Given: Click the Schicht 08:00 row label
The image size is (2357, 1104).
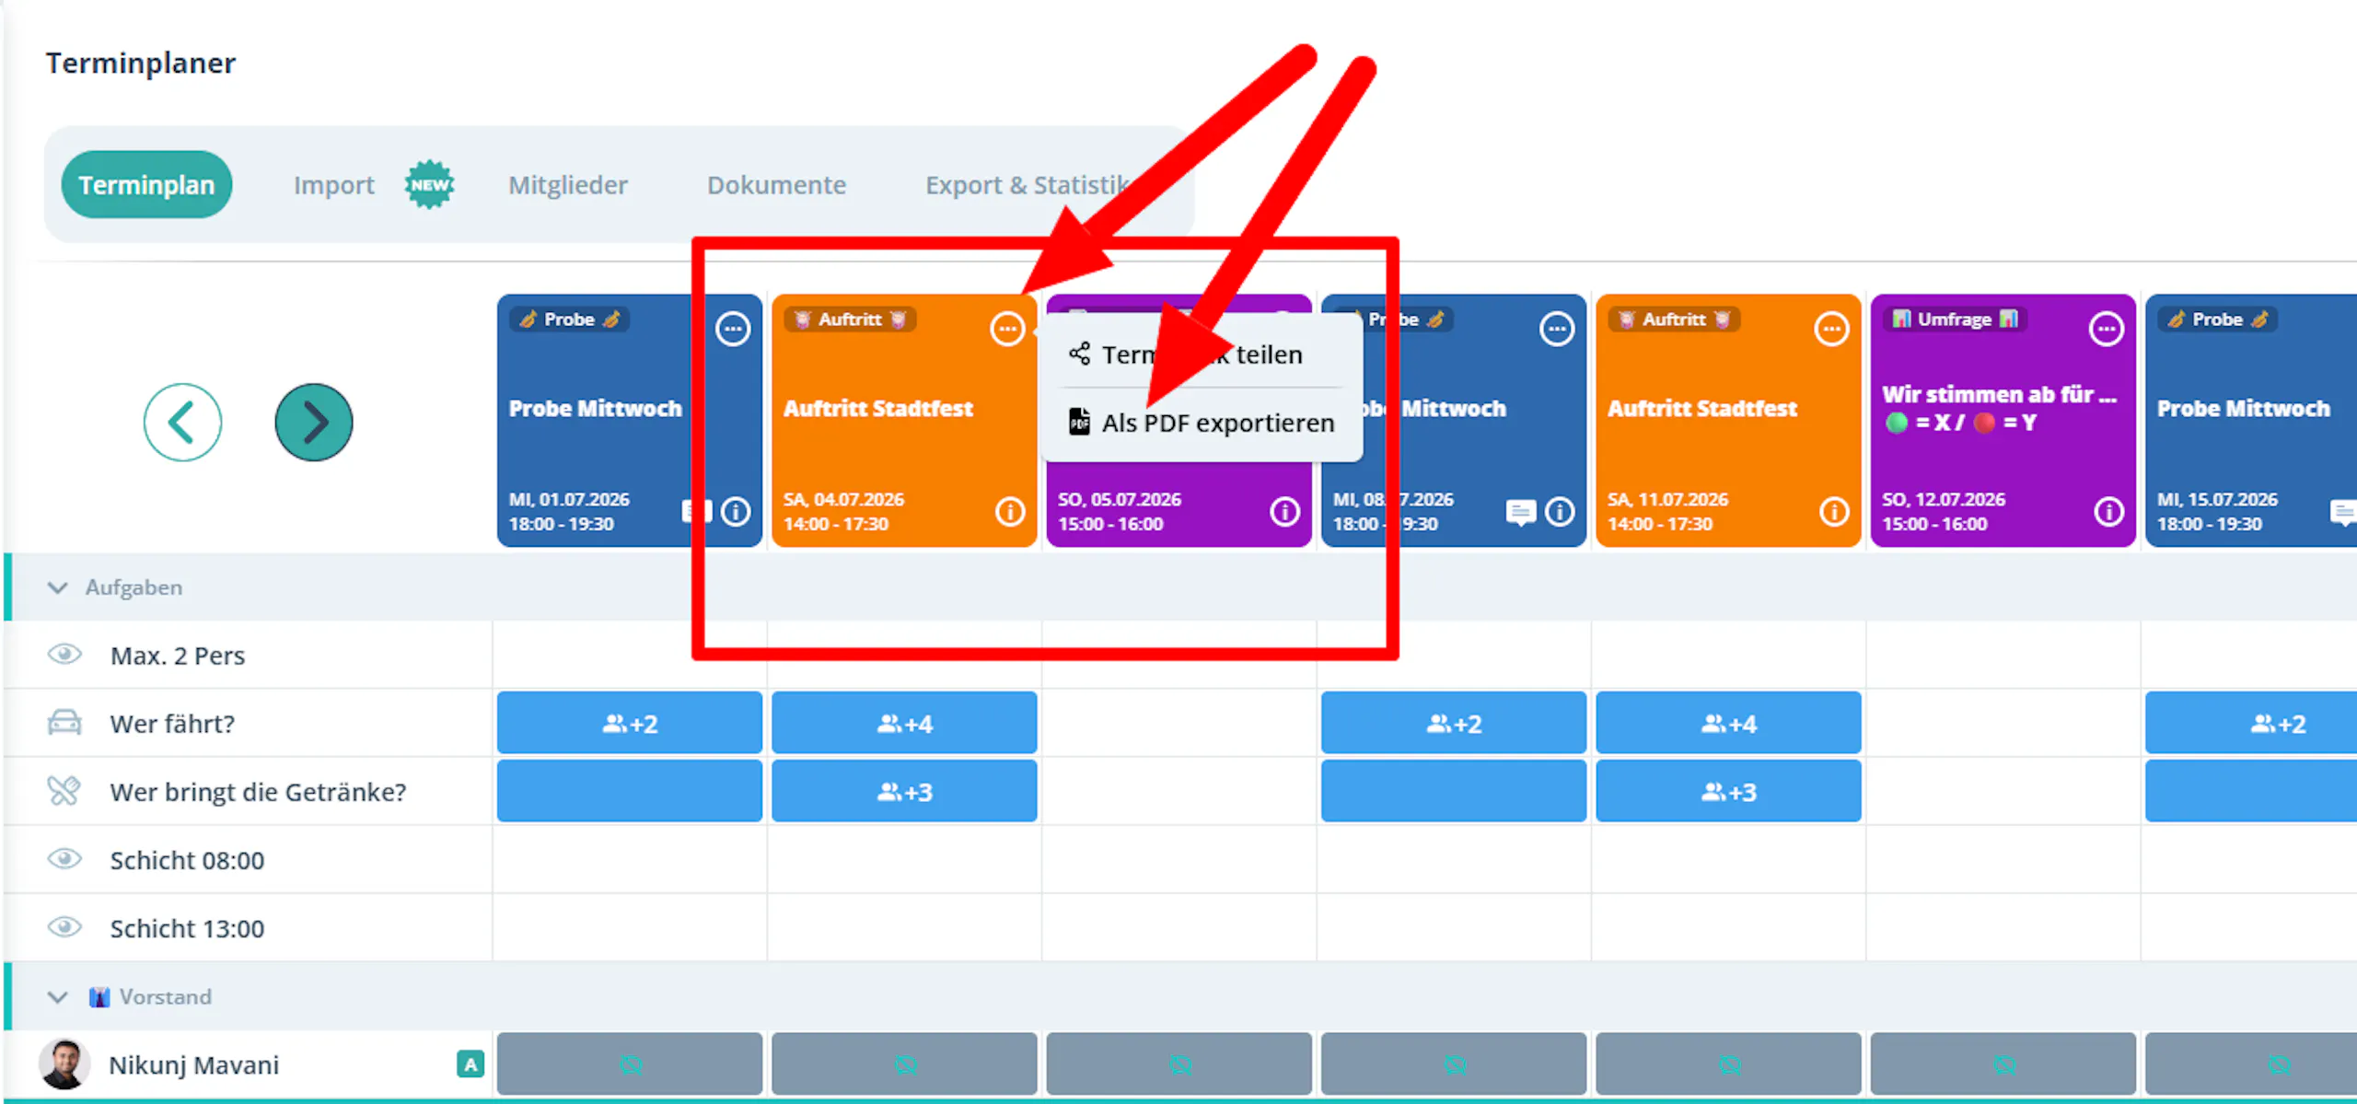Looking at the screenshot, I should coord(187,860).
